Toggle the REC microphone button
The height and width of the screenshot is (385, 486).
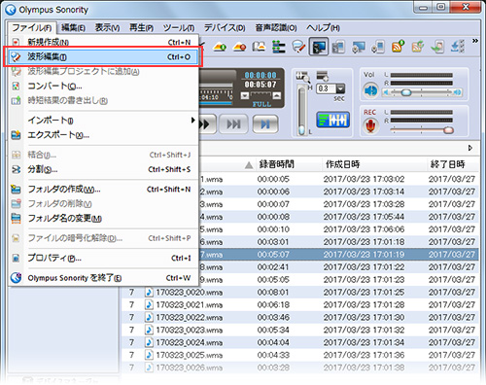pos(370,125)
